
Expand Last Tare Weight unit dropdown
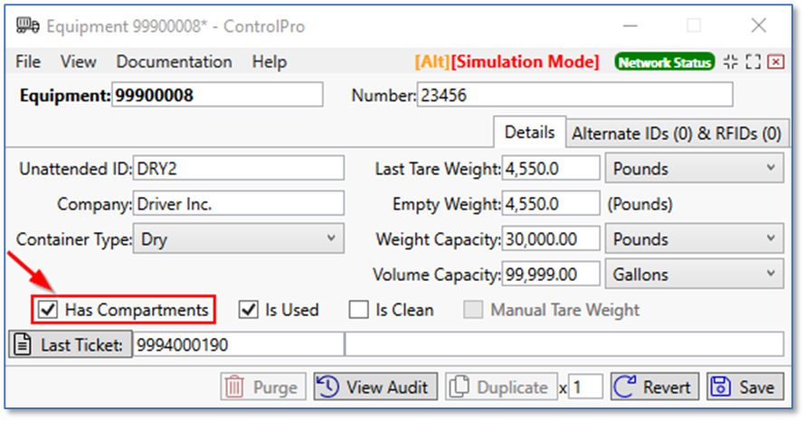tap(695, 169)
